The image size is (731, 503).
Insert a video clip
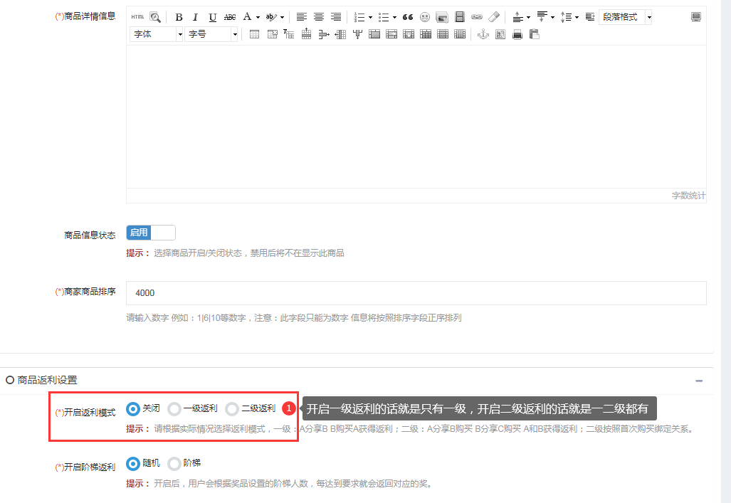460,17
